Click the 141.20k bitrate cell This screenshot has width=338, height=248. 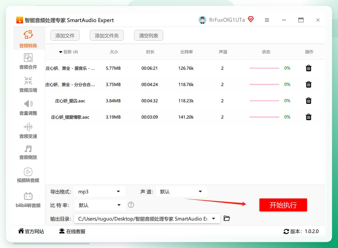click(x=186, y=117)
